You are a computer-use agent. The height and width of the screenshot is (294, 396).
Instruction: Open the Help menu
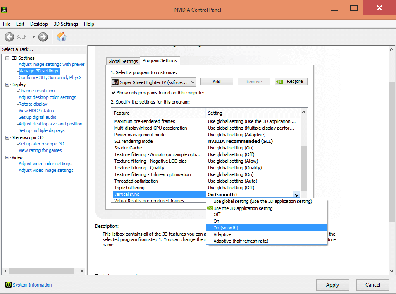[89, 24]
